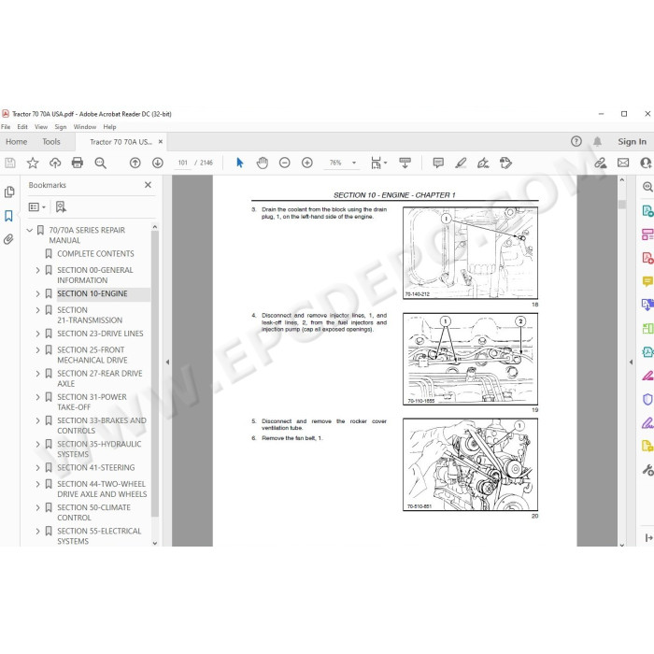Zoom out with minus button

point(284,163)
